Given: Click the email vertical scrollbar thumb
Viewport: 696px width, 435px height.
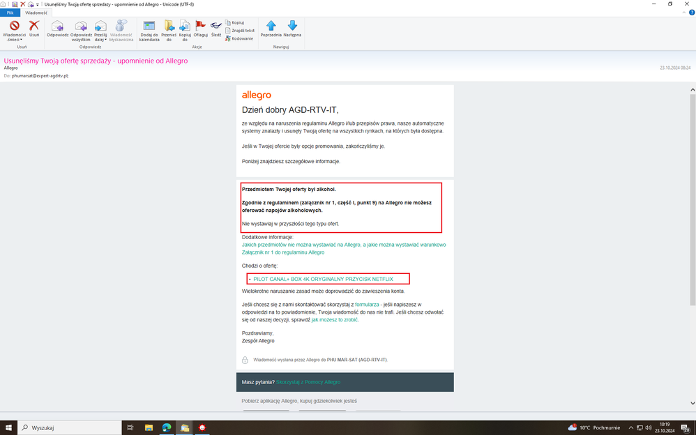Looking at the screenshot, I should click(x=693, y=200).
